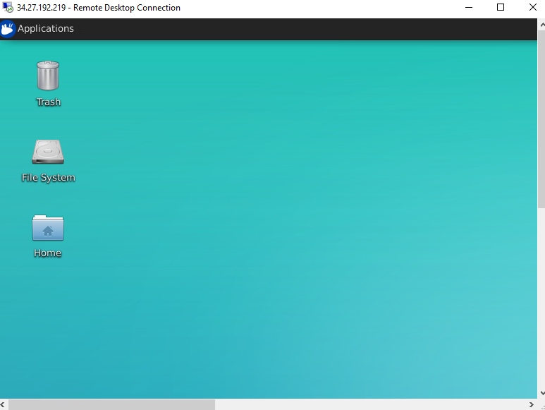Image resolution: width=545 pixels, height=410 pixels.
Task: Click the Home label text
Action: point(48,253)
